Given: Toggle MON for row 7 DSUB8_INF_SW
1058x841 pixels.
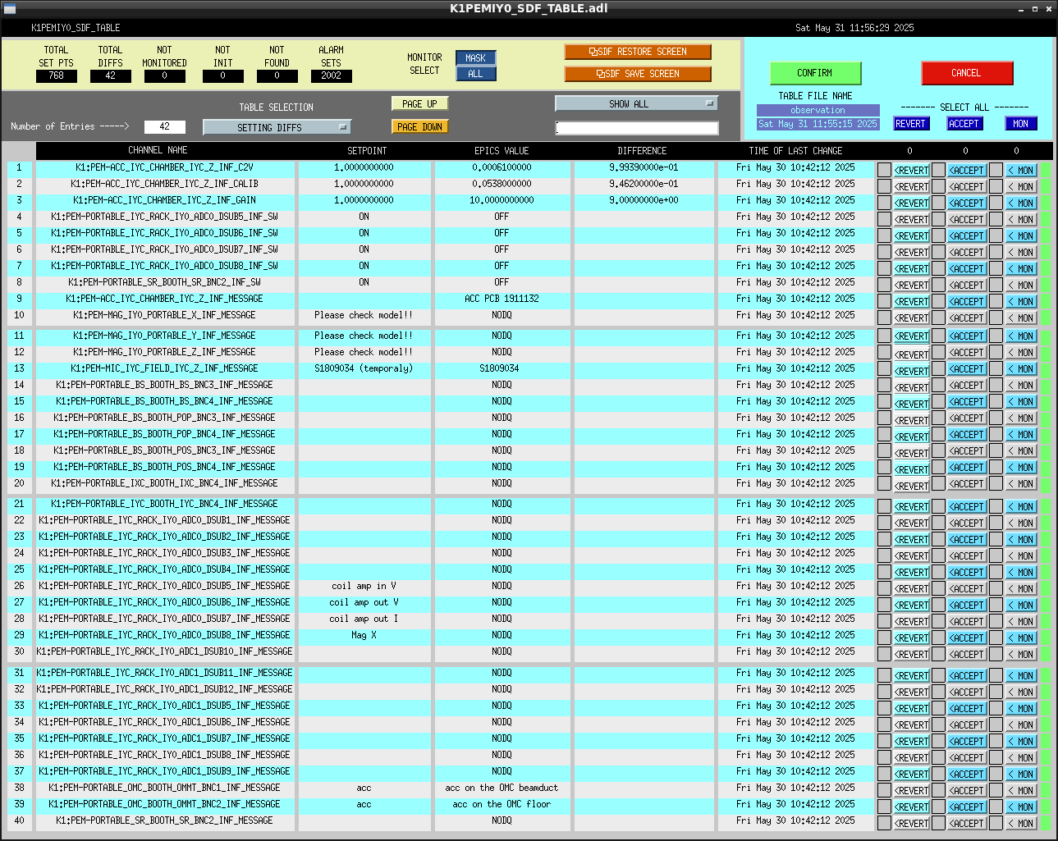Looking at the screenshot, I should click(1021, 269).
